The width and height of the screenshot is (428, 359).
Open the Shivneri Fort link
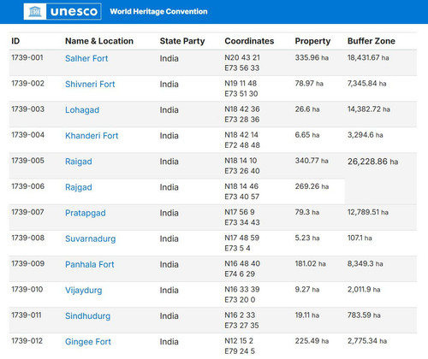[x=90, y=84]
